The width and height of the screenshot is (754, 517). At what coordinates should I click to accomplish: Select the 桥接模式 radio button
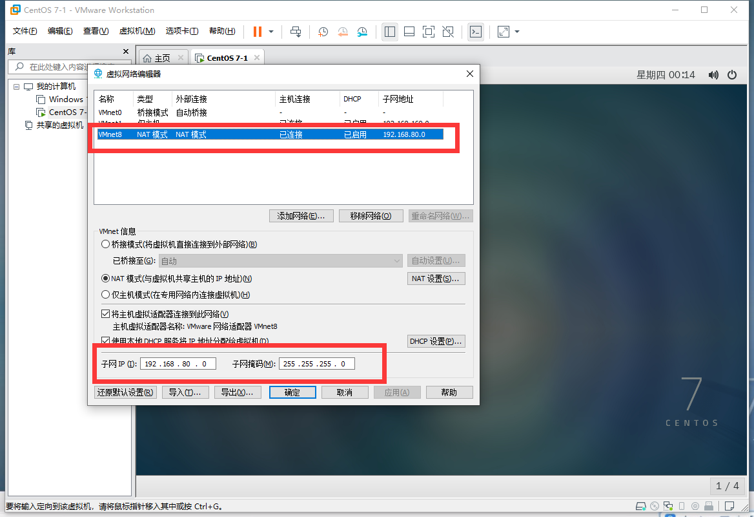tap(105, 244)
